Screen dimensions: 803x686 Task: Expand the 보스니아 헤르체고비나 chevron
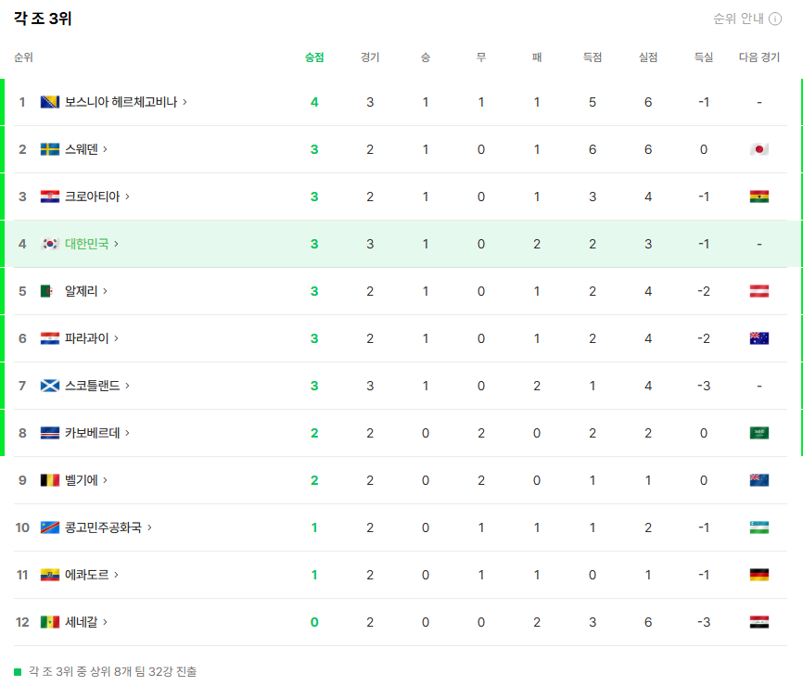tap(185, 102)
